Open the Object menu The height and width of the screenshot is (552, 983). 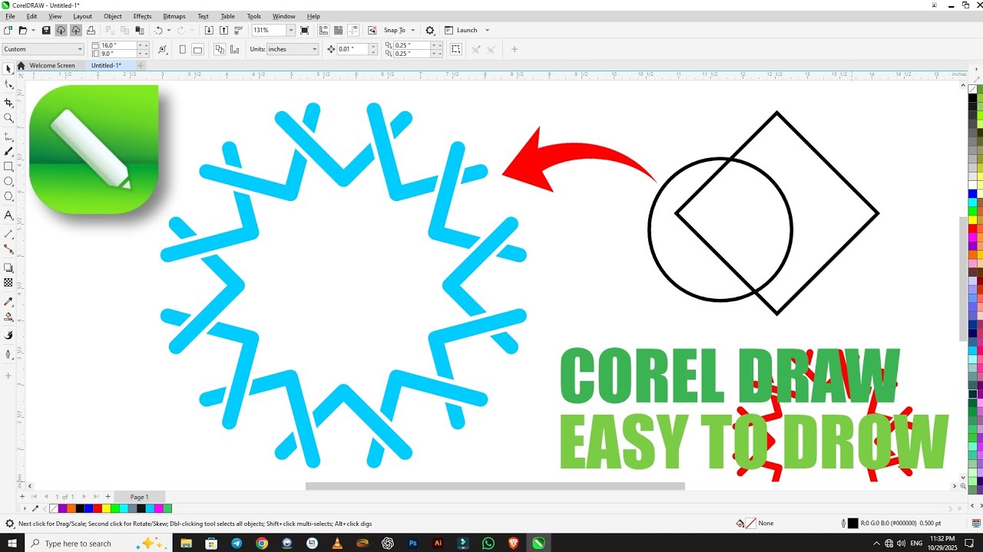click(113, 16)
